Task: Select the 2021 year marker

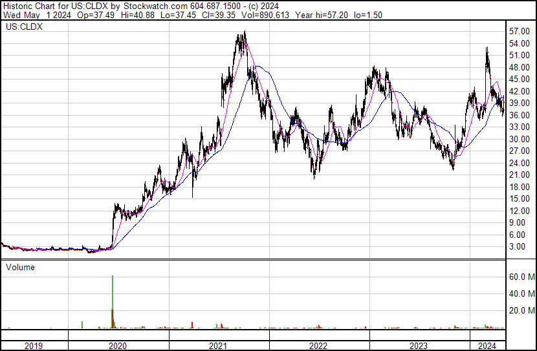Action: (x=219, y=345)
